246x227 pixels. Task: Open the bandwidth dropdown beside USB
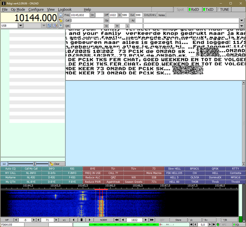point(44,26)
